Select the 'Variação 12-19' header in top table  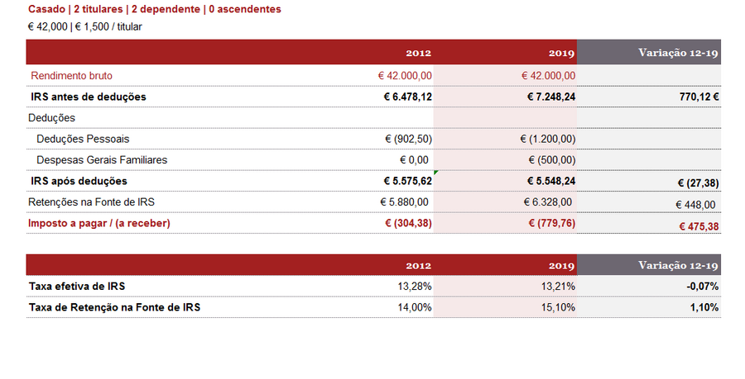pos(678,53)
